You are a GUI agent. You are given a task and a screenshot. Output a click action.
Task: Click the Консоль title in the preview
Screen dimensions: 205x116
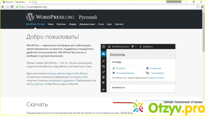[118, 55]
